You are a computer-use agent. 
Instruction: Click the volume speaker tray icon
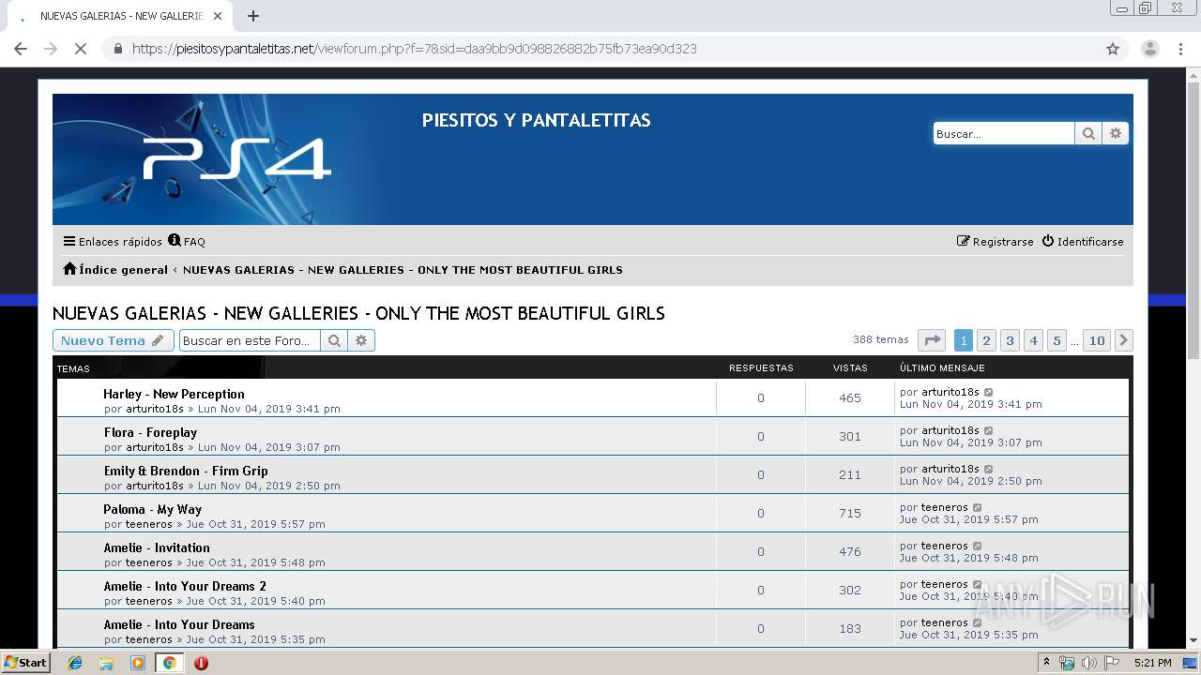[1088, 663]
